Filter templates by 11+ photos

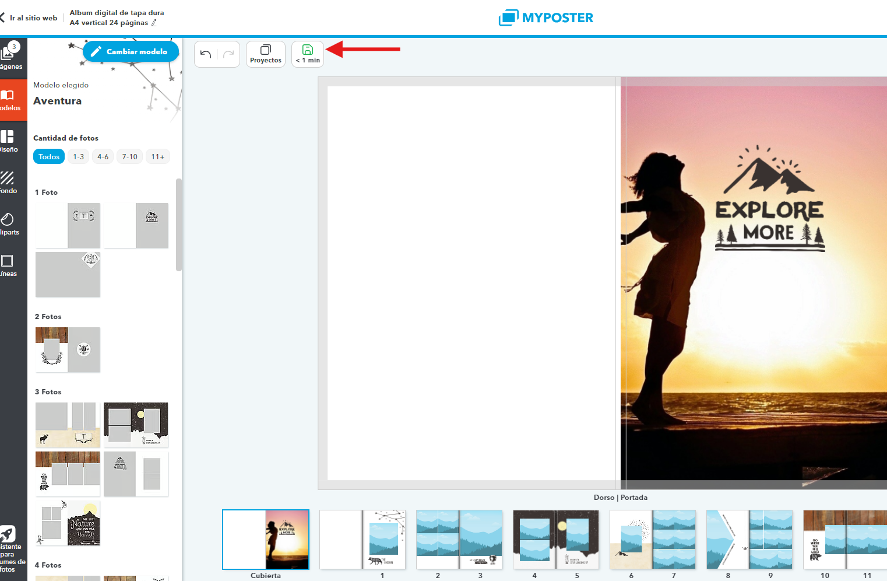[x=158, y=157]
